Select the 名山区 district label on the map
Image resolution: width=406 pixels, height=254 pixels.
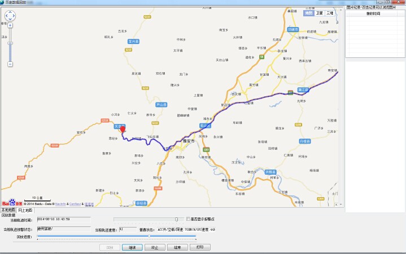(x=205, y=126)
